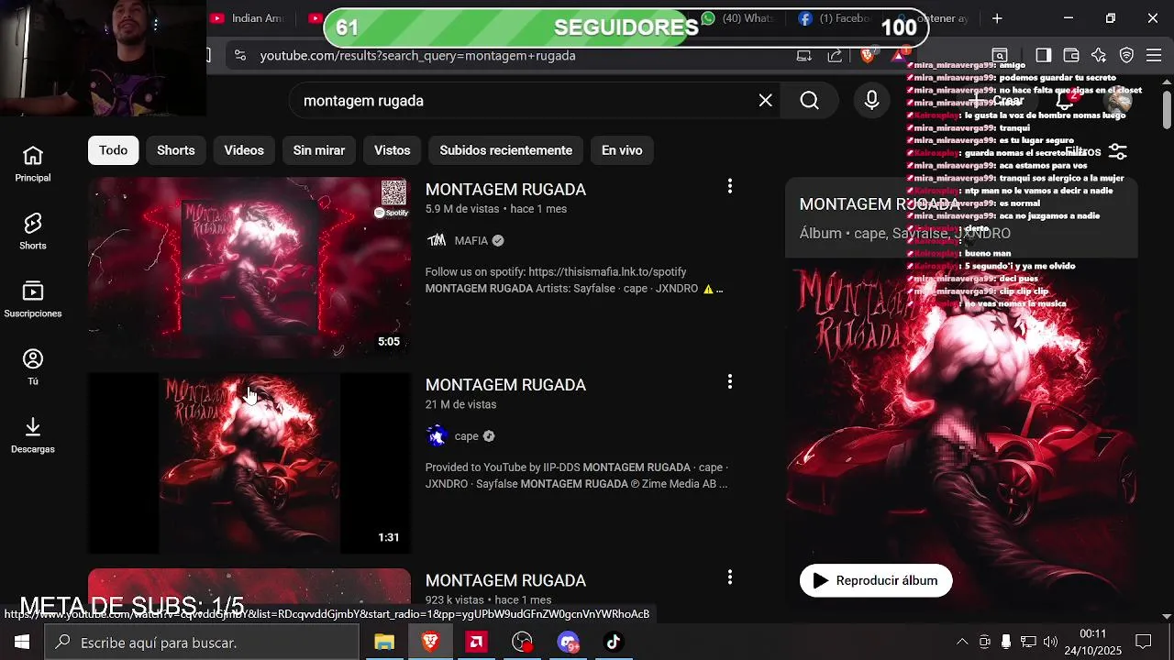Open the search tabs icon in toolbar
The height and width of the screenshot is (660, 1174).
tap(1000, 55)
